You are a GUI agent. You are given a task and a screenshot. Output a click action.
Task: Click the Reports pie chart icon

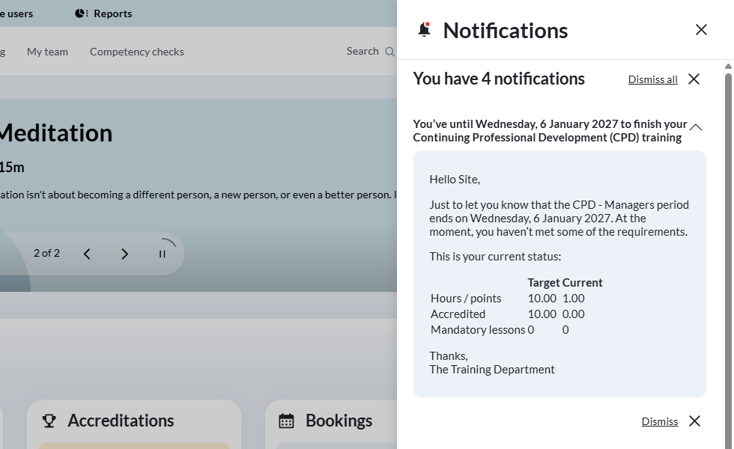(81, 13)
